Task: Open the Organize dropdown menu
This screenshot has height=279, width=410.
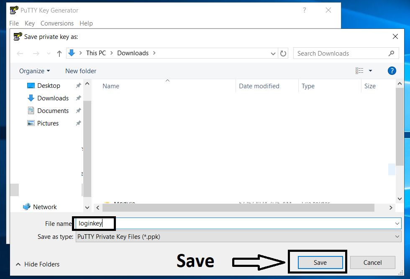Action: [x=34, y=71]
